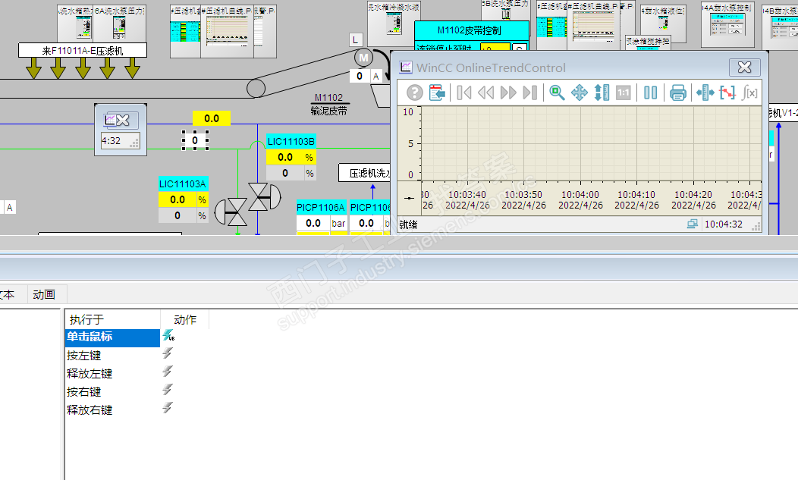The width and height of the screenshot is (798, 480).
Task: Click the action lightning icon for 按左键
Action: (168, 353)
